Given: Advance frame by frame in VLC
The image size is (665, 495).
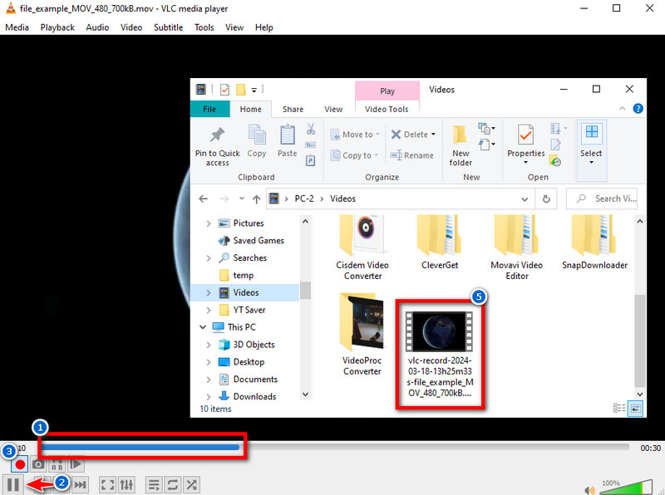Looking at the screenshot, I should tap(76, 464).
